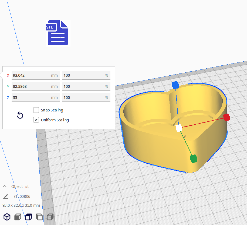Viewport: 247px width, 225px height.
Task: Collapse the Object list chevron
Action: 5,187
